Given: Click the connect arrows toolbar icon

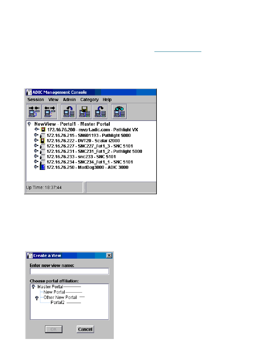Looking at the screenshot, I should click(x=34, y=112).
